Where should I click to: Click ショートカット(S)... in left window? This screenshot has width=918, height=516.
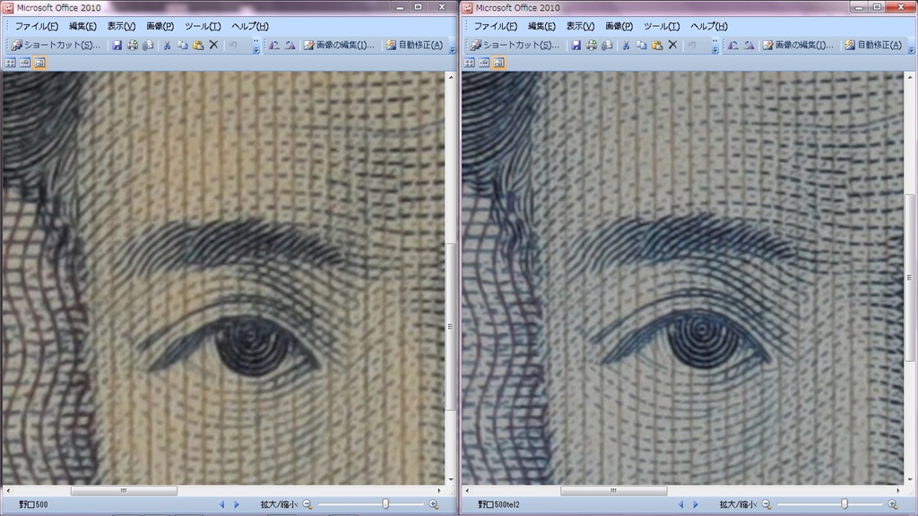point(56,45)
